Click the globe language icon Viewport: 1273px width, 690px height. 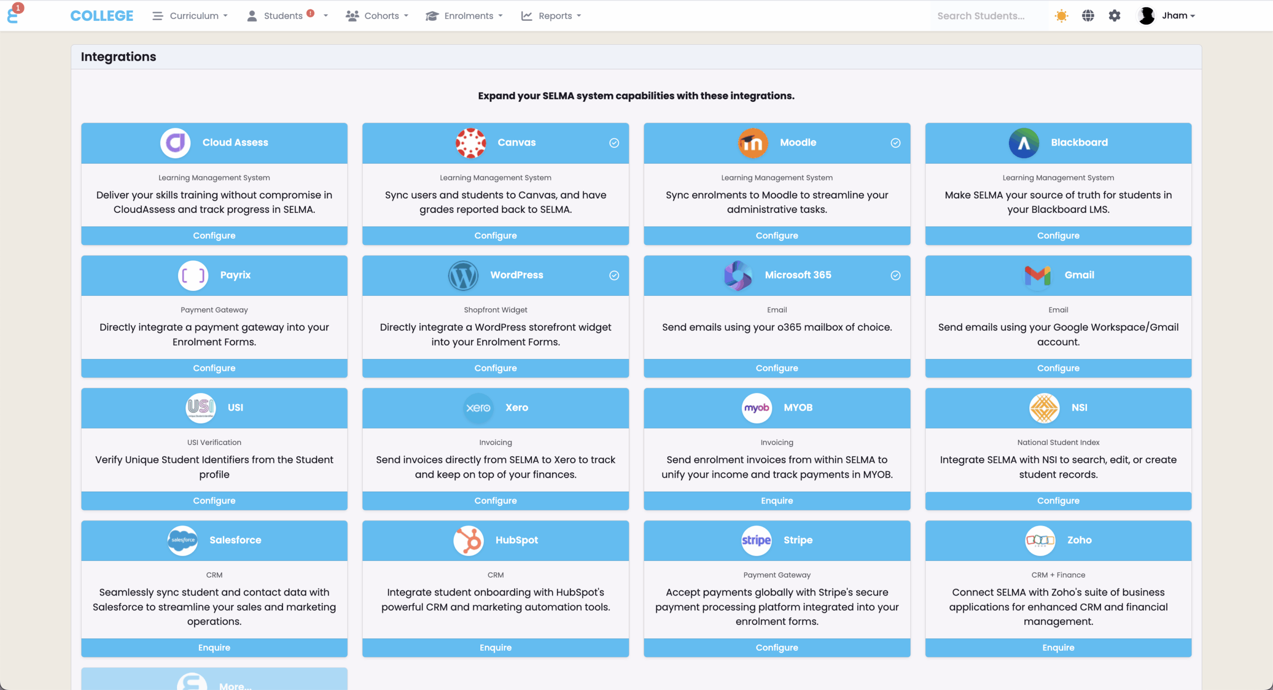click(1088, 16)
